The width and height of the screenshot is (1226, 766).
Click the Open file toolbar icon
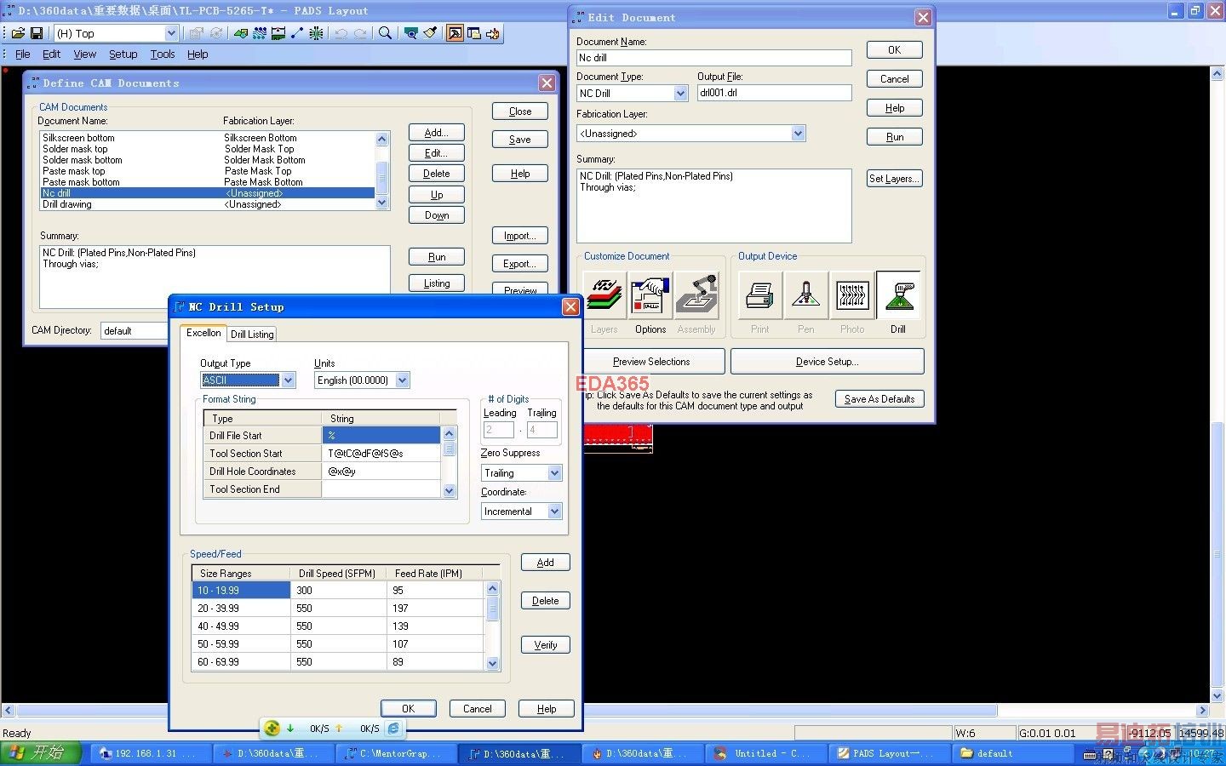point(18,33)
